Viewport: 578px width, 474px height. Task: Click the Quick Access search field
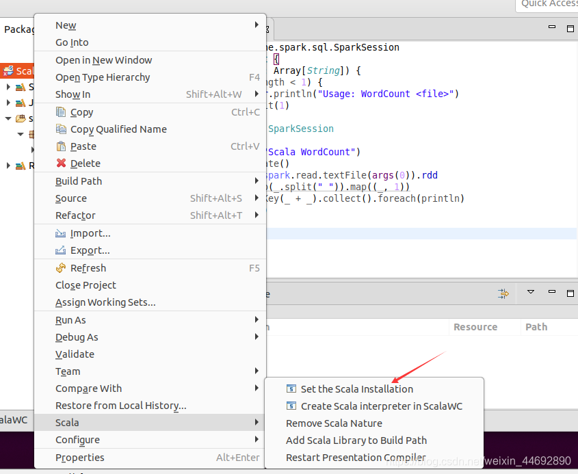click(x=547, y=4)
